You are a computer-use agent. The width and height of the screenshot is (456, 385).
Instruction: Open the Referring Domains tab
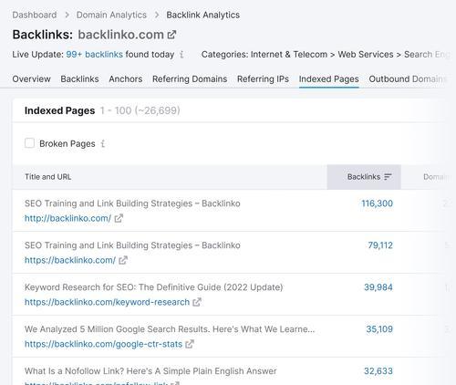[x=190, y=79]
